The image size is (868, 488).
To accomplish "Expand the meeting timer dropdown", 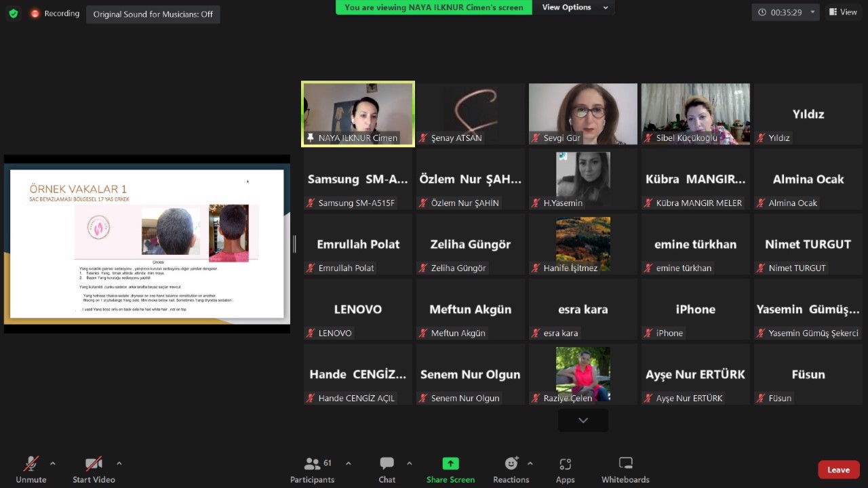I will tap(812, 12).
